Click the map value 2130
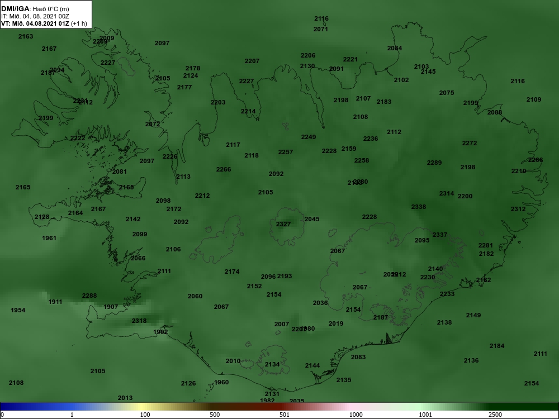This screenshot has height=419, width=559. (307, 66)
